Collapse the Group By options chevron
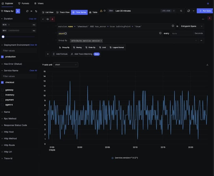The image size is (214, 176). point(201,40)
